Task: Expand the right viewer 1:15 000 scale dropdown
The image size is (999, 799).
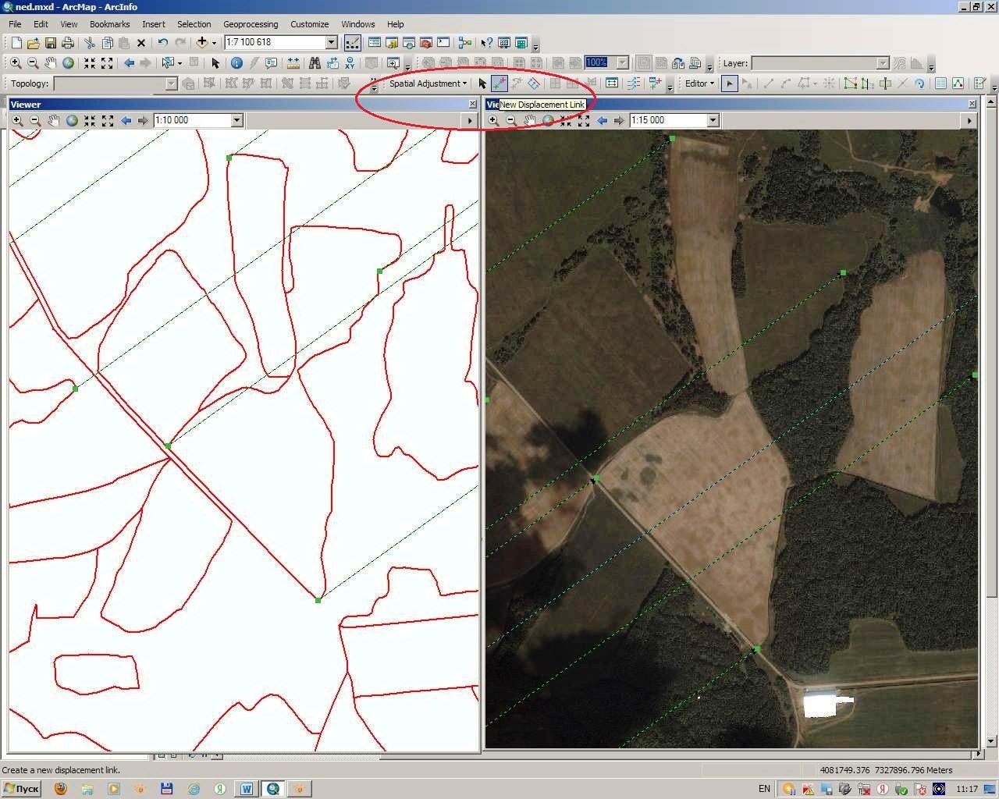Action: [x=713, y=120]
